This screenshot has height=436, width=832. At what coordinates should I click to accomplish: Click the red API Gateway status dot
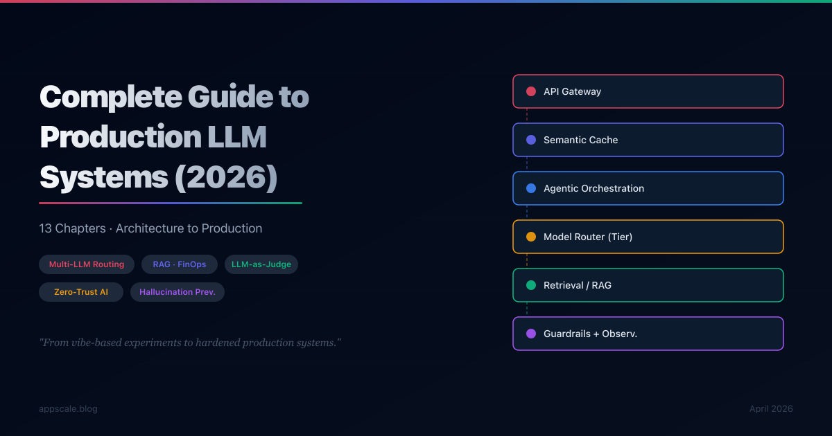(x=530, y=91)
